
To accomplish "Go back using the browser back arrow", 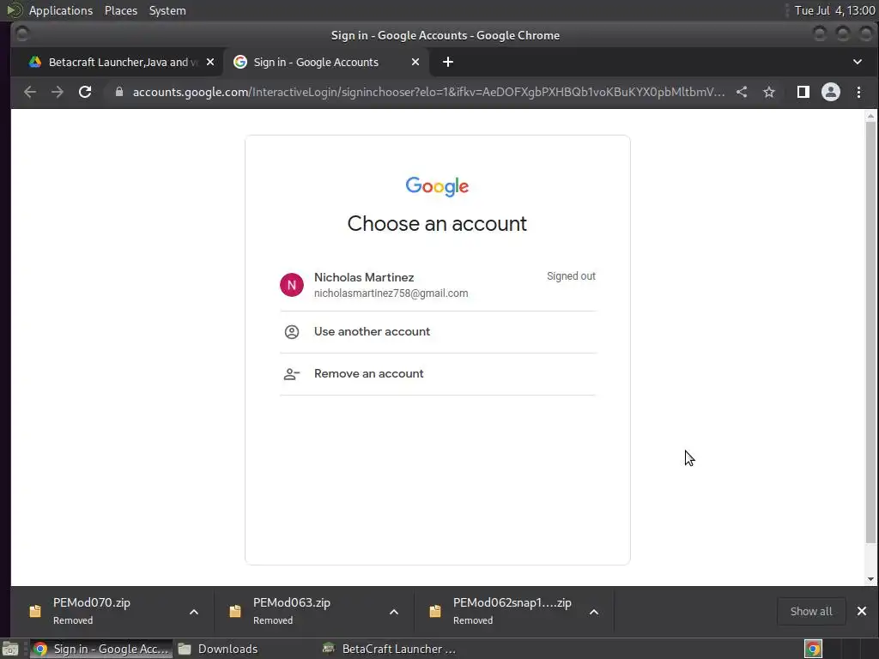I will click(x=30, y=92).
